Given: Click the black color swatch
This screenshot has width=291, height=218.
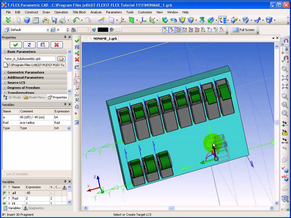Looking at the screenshot, I should coord(103,30).
